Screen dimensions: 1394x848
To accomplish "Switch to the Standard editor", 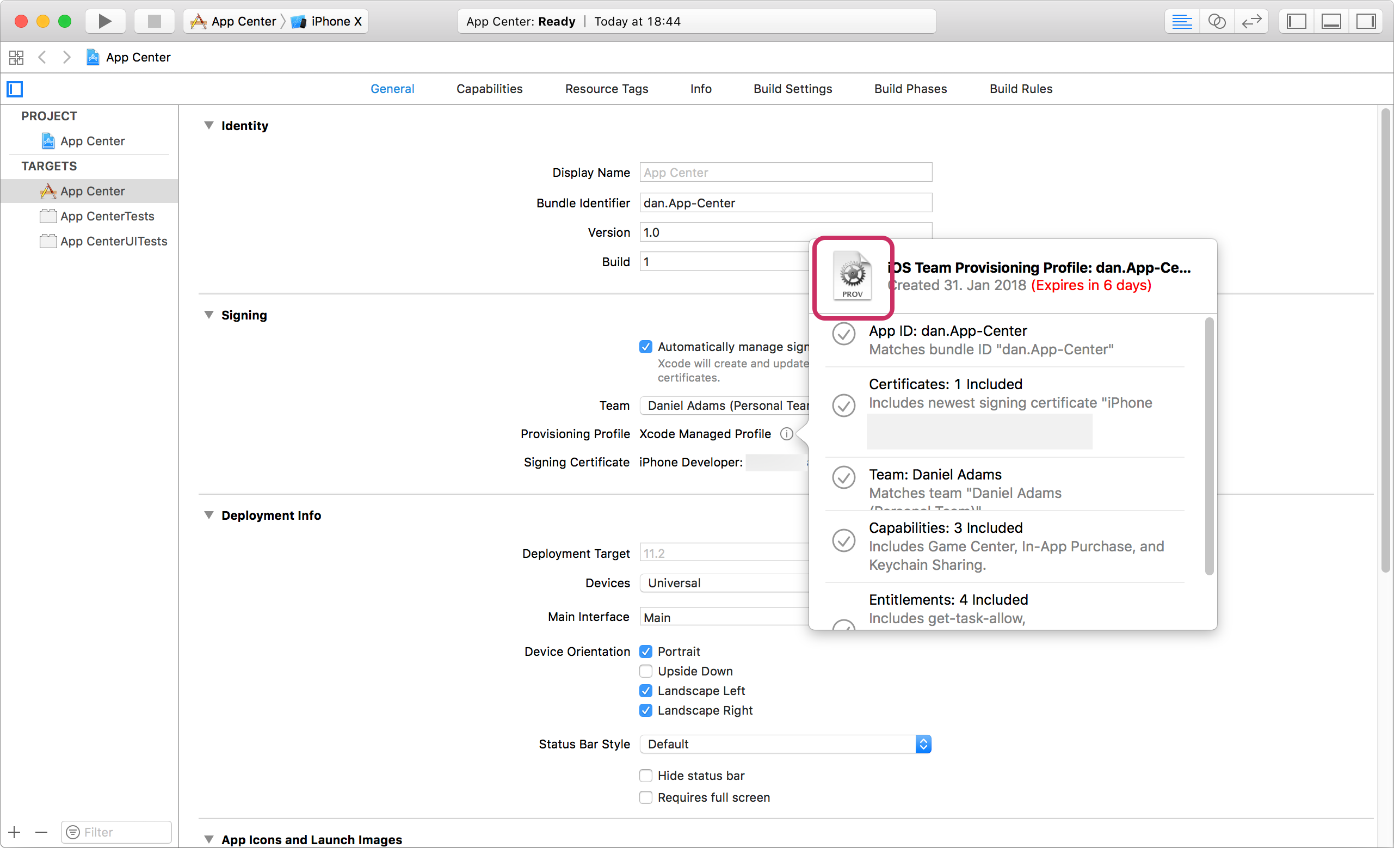I will point(1182,22).
